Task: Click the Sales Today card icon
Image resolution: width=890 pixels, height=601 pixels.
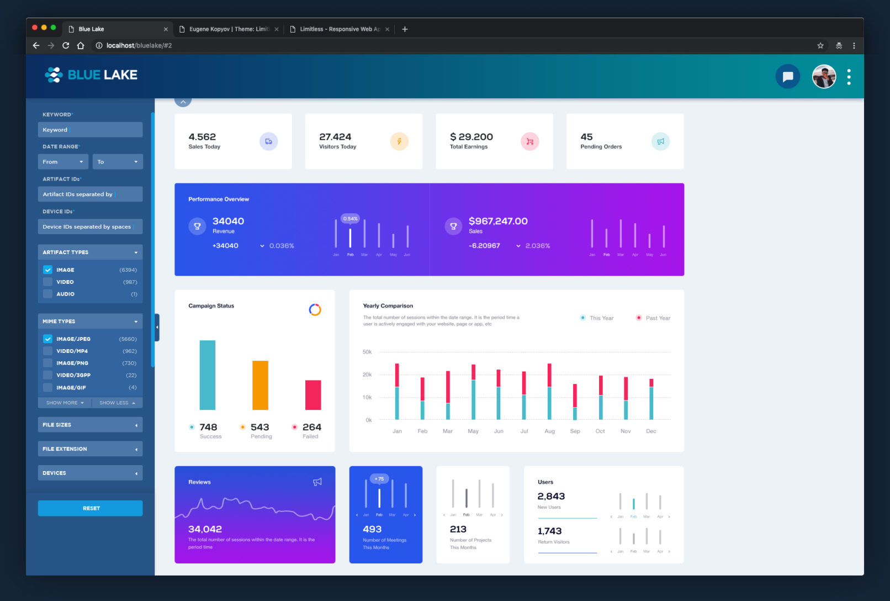Action: [268, 141]
